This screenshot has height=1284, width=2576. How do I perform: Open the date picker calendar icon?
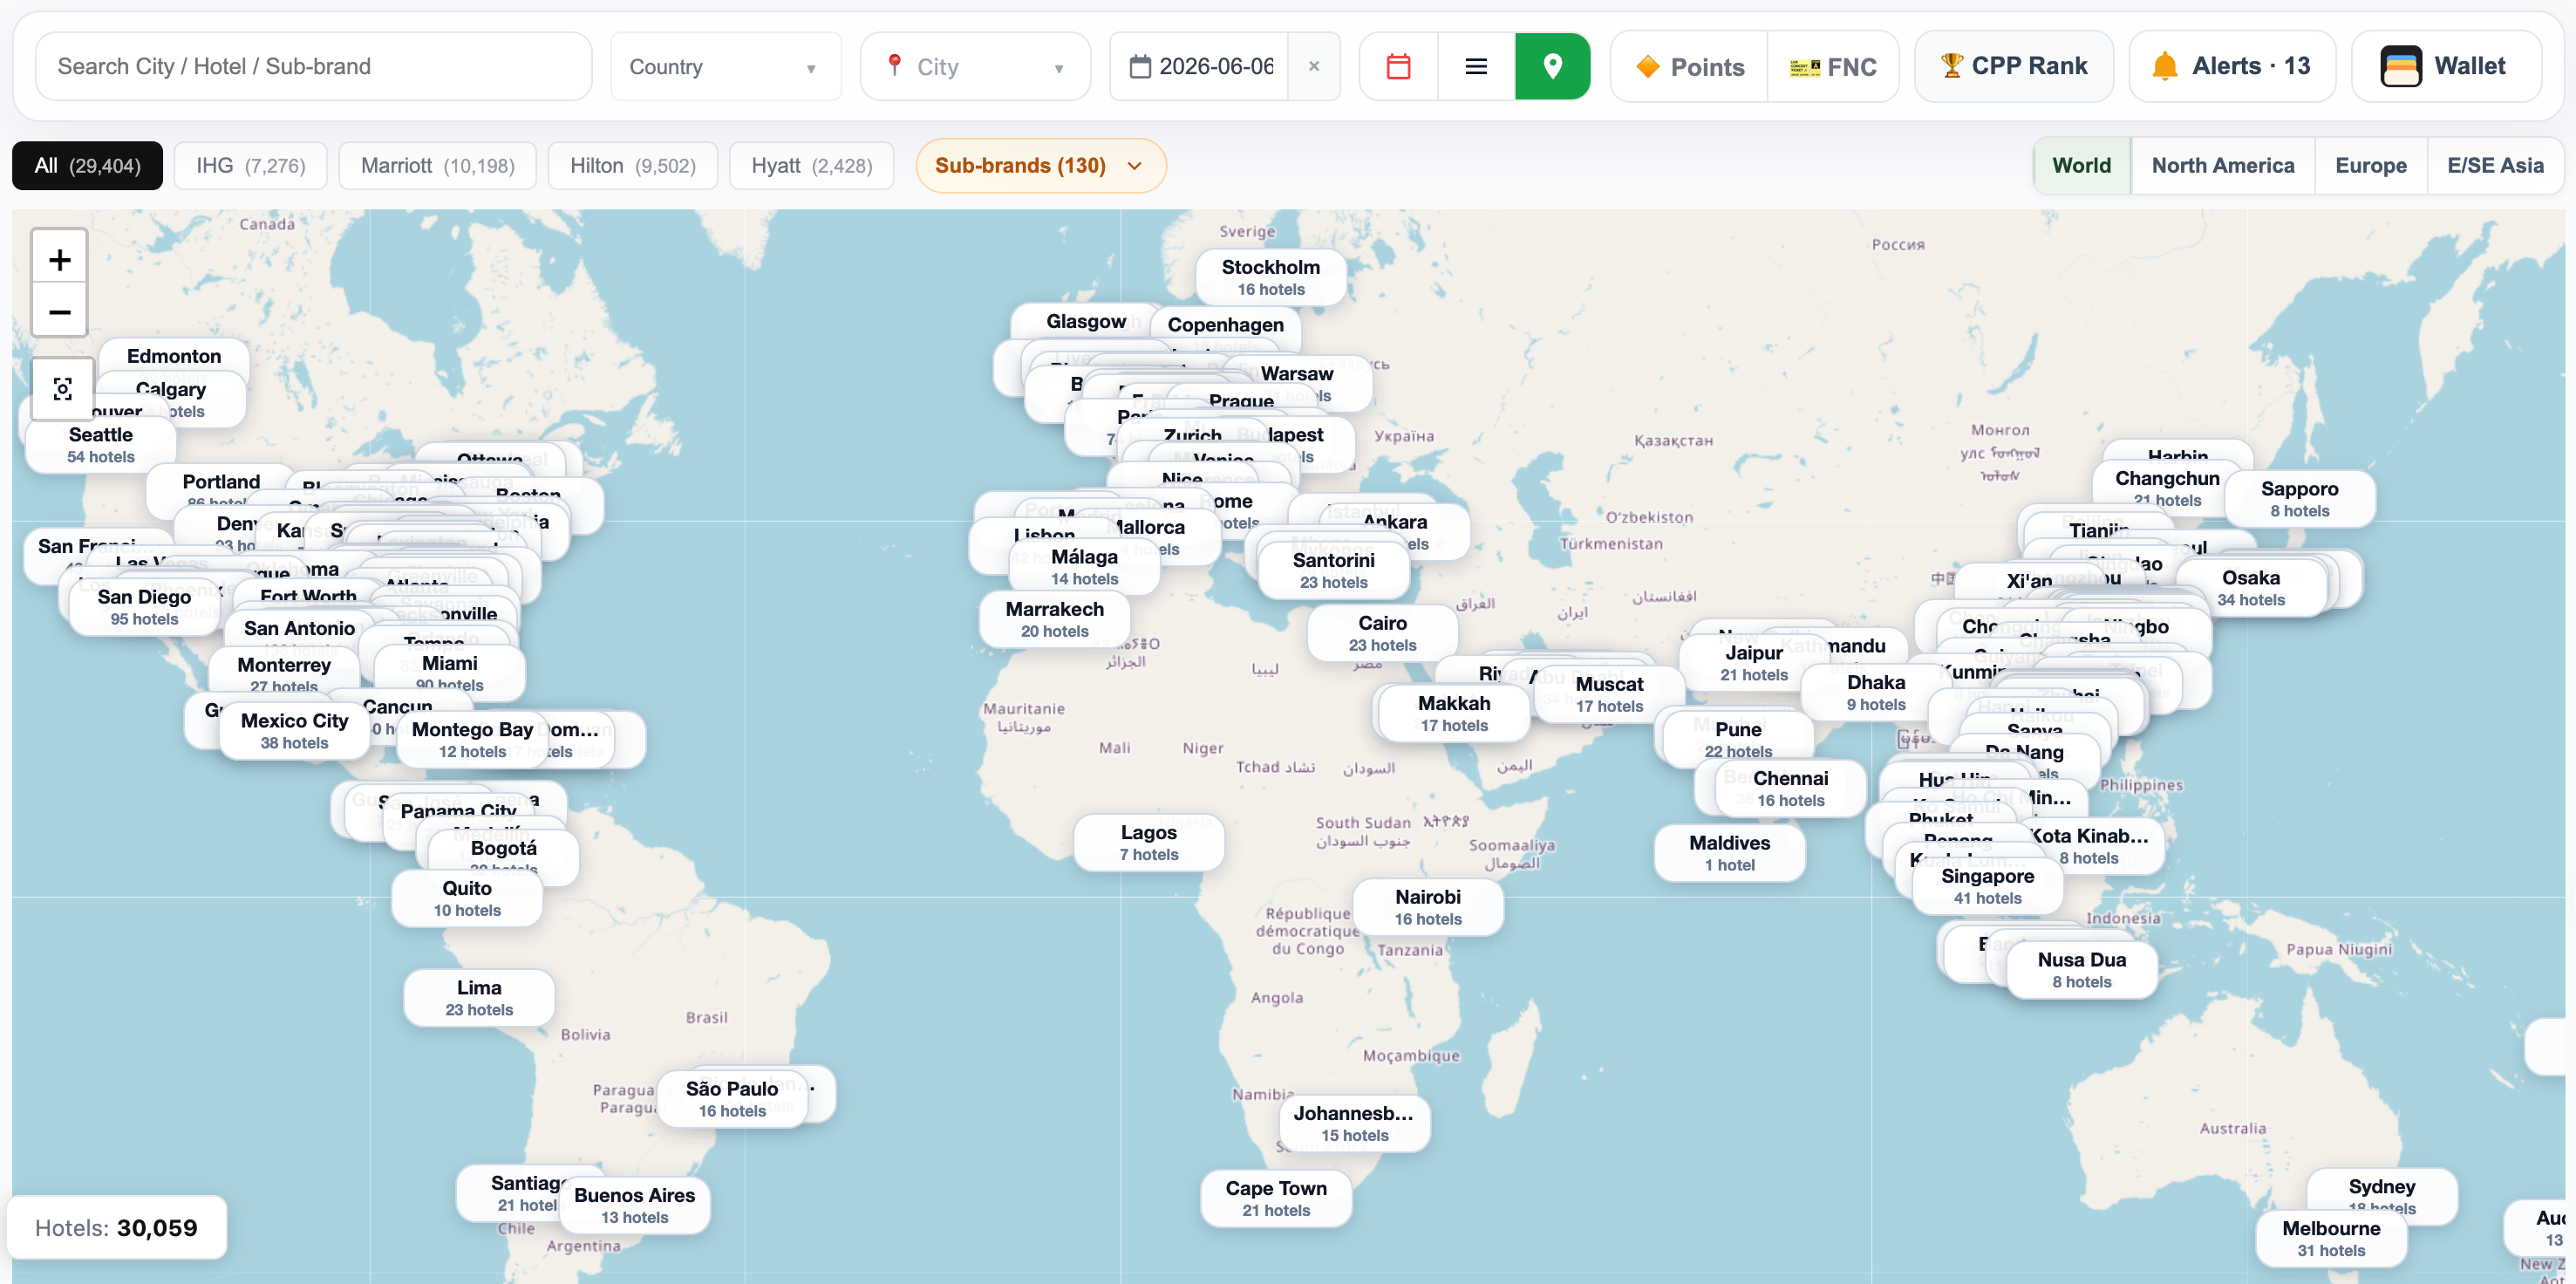click(x=1140, y=66)
